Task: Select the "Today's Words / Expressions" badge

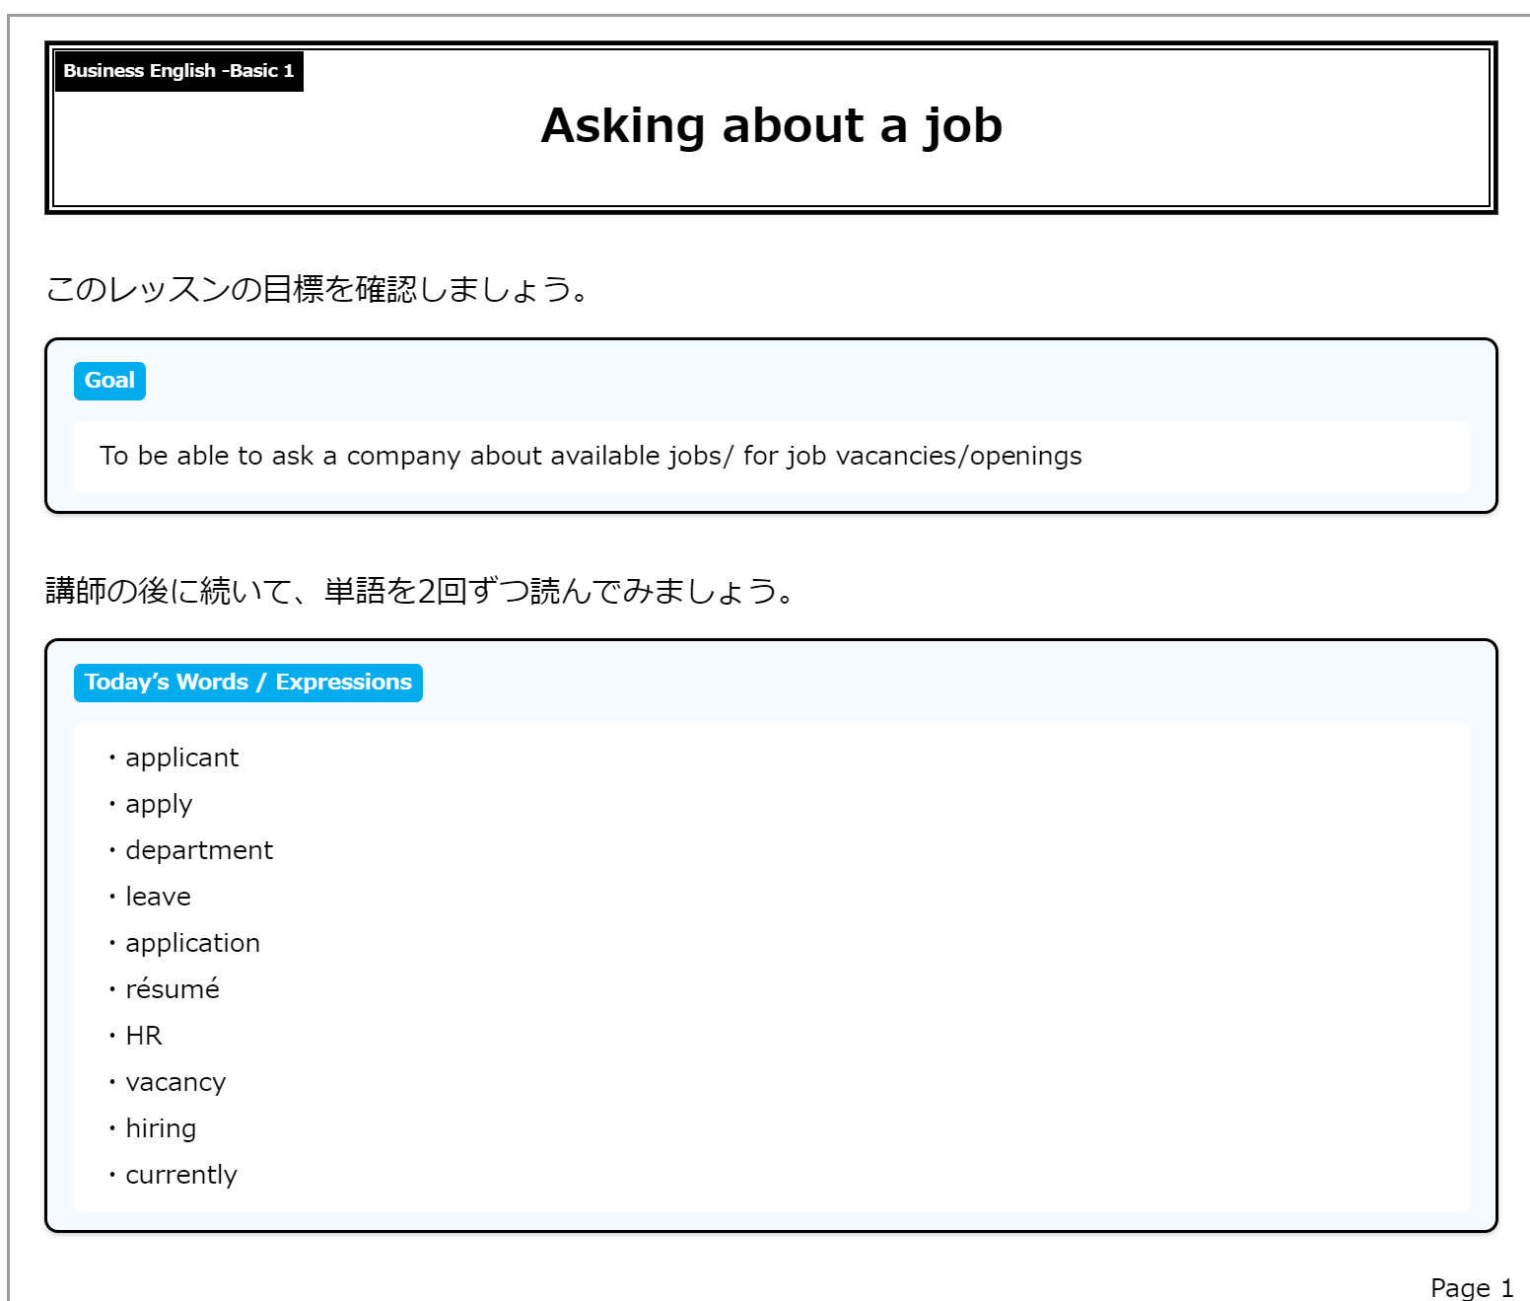Action: [247, 683]
